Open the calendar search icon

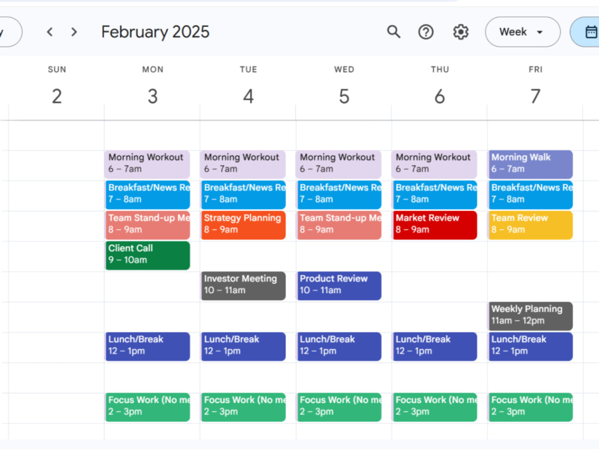tap(394, 32)
